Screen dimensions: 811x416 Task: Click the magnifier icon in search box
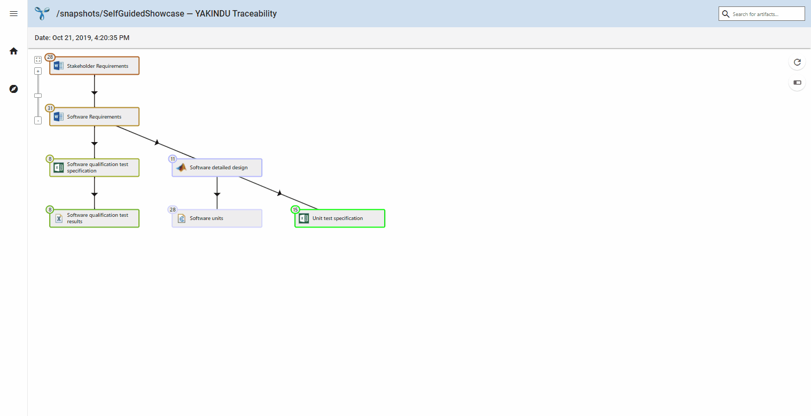pos(726,14)
